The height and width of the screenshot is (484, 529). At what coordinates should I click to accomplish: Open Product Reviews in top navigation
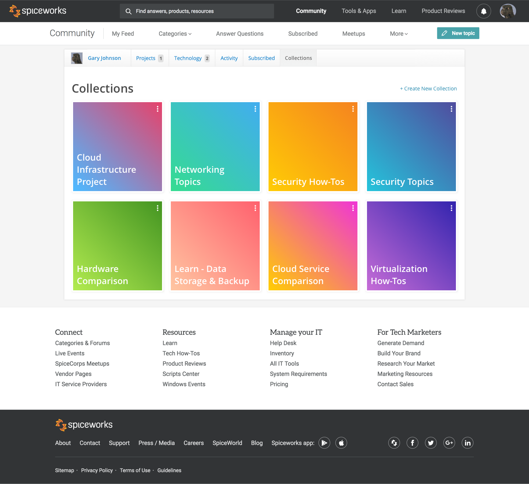443,11
